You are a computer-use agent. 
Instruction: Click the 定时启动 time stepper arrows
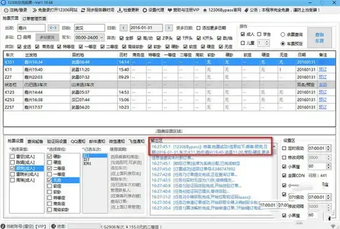(x=328, y=149)
